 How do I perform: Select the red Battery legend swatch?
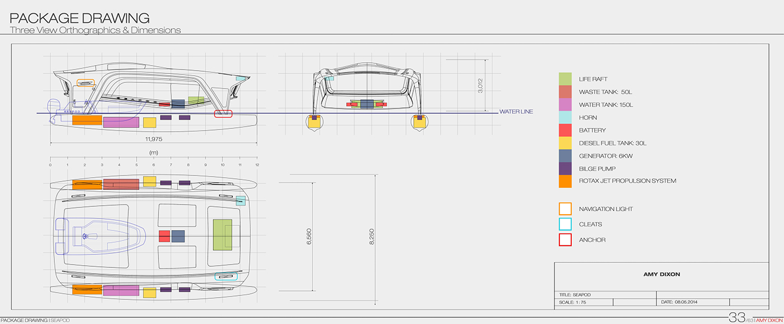click(x=565, y=131)
